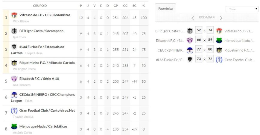Click BFR Igor Costa crest in standings
The image size is (260, 135).
[14, 31]
